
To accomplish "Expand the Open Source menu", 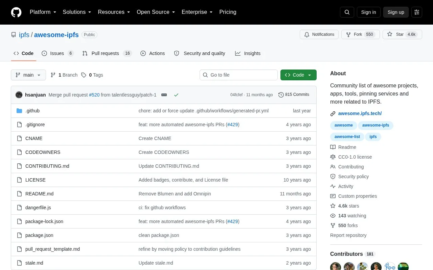I will click(x=156, y=12).
